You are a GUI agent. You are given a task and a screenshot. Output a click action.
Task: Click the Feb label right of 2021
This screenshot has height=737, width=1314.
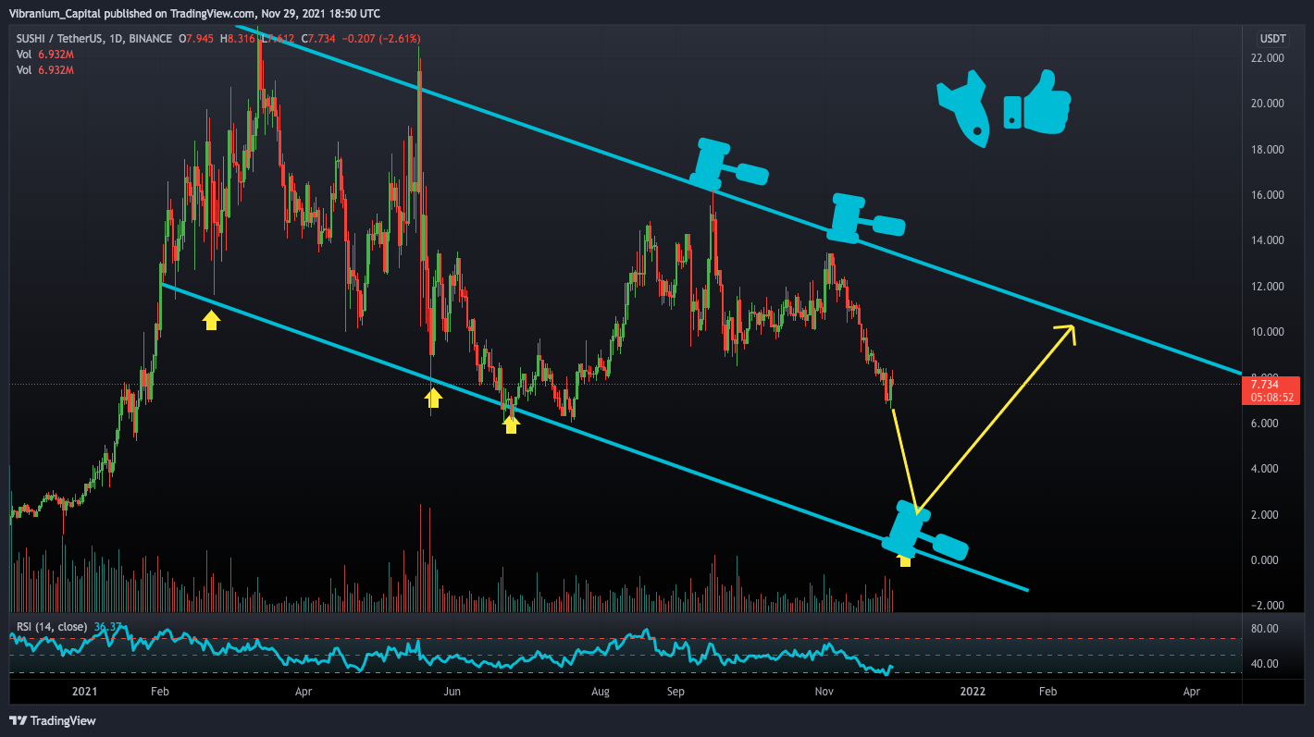click(159, 691)
